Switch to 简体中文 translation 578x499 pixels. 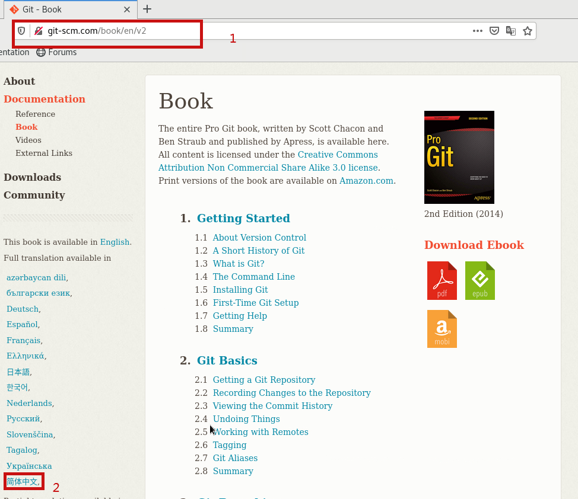pyautogui.click(x=22, y=482)
